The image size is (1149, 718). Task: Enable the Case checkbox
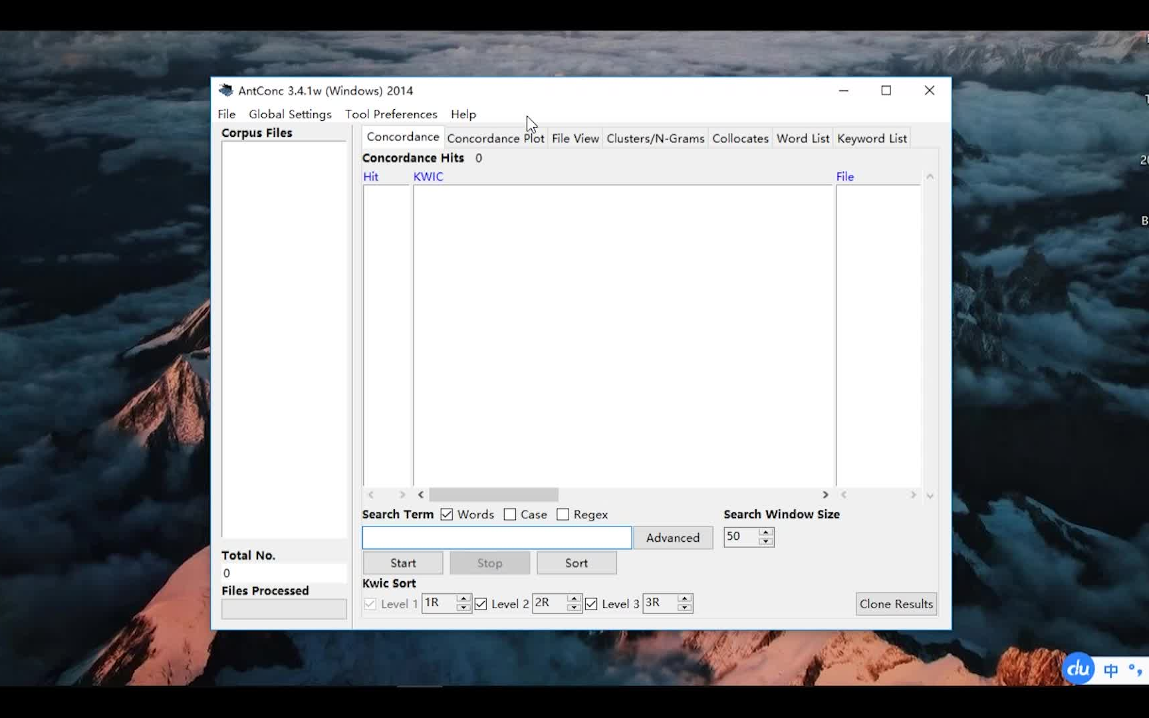(x=510, y=515)
